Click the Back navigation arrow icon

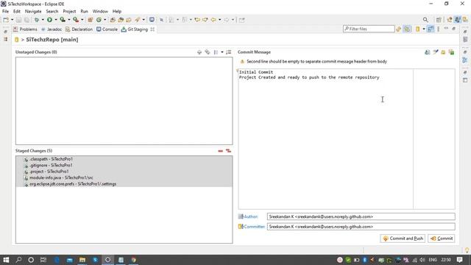point(213,20)
